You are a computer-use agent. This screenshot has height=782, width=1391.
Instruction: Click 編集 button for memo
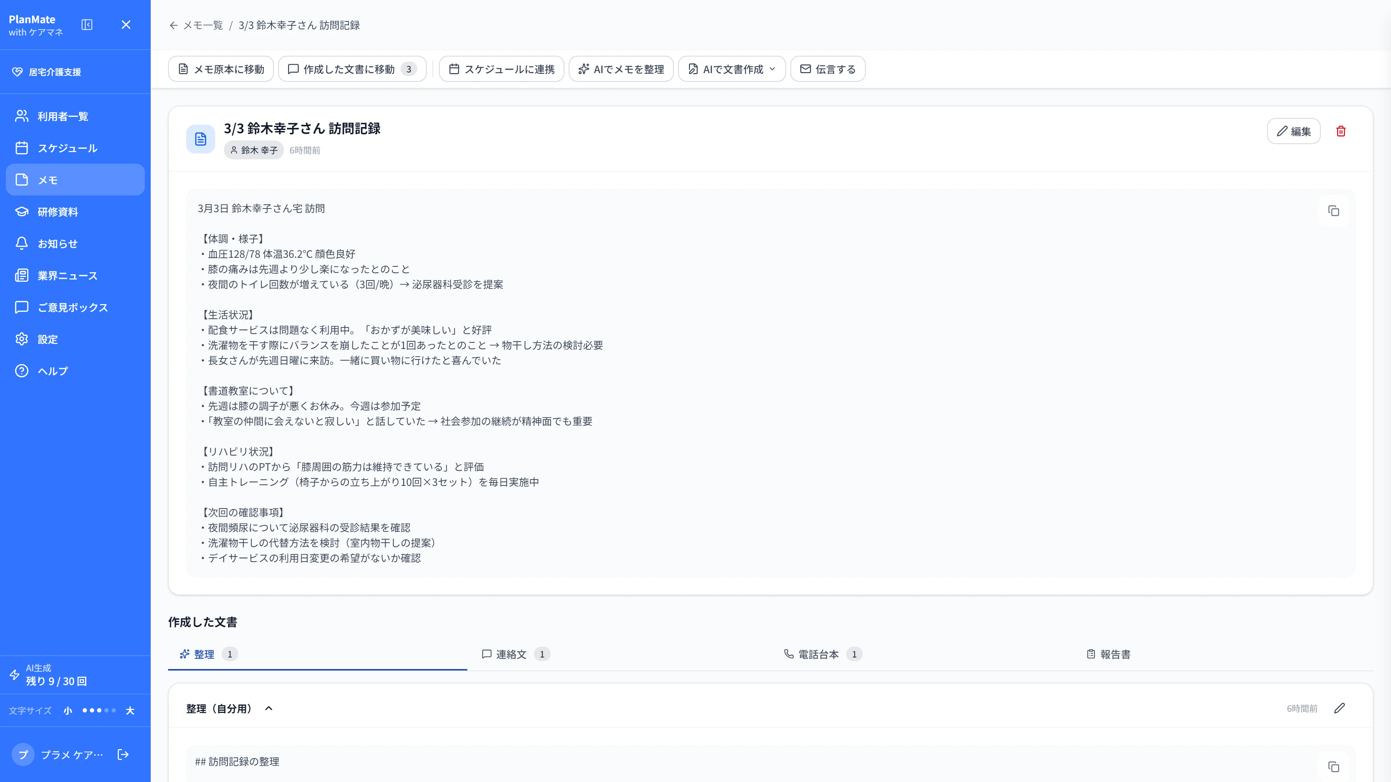[x=1293, y=131]
